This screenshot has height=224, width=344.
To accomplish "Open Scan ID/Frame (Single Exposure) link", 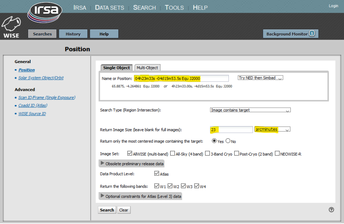I will (47, 97).
